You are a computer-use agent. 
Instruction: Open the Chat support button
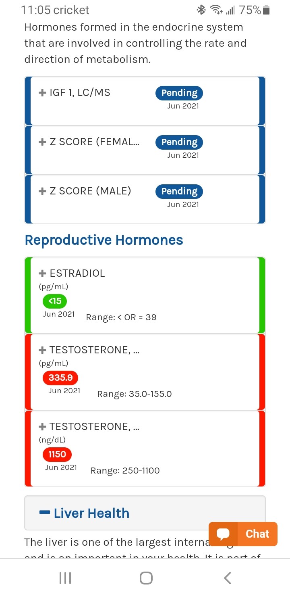[243, 534]
